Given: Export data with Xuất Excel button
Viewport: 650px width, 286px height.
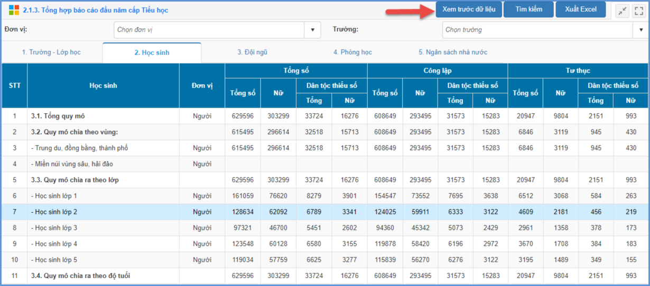Looking at the screenshot, I should click(x=580, y=9).
